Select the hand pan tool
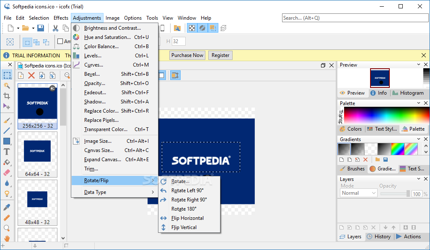The height and width of the screenshot is (250, 430). pyautogui.click(x=7, y=238)
